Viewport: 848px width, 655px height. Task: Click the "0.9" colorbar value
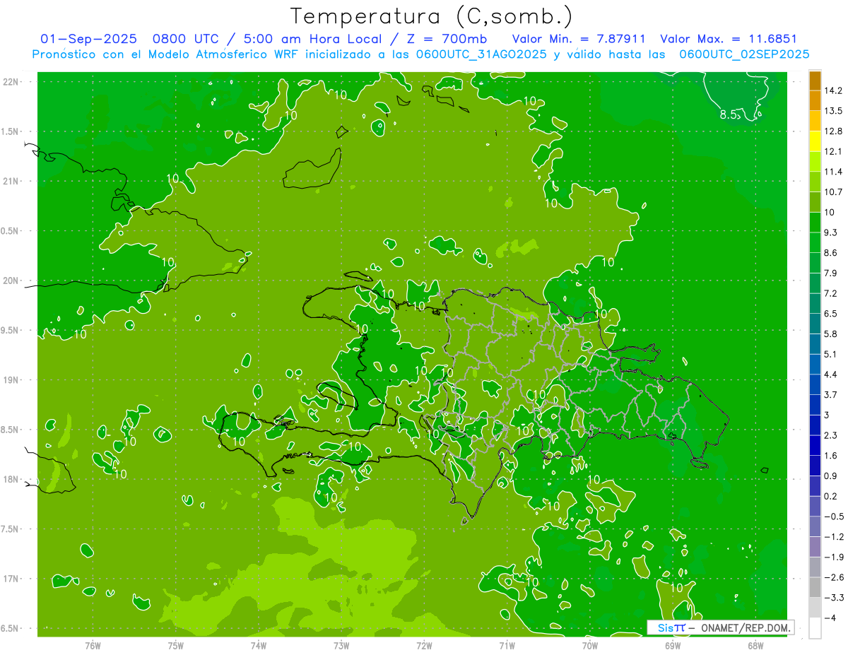click(x=831, y=476)
